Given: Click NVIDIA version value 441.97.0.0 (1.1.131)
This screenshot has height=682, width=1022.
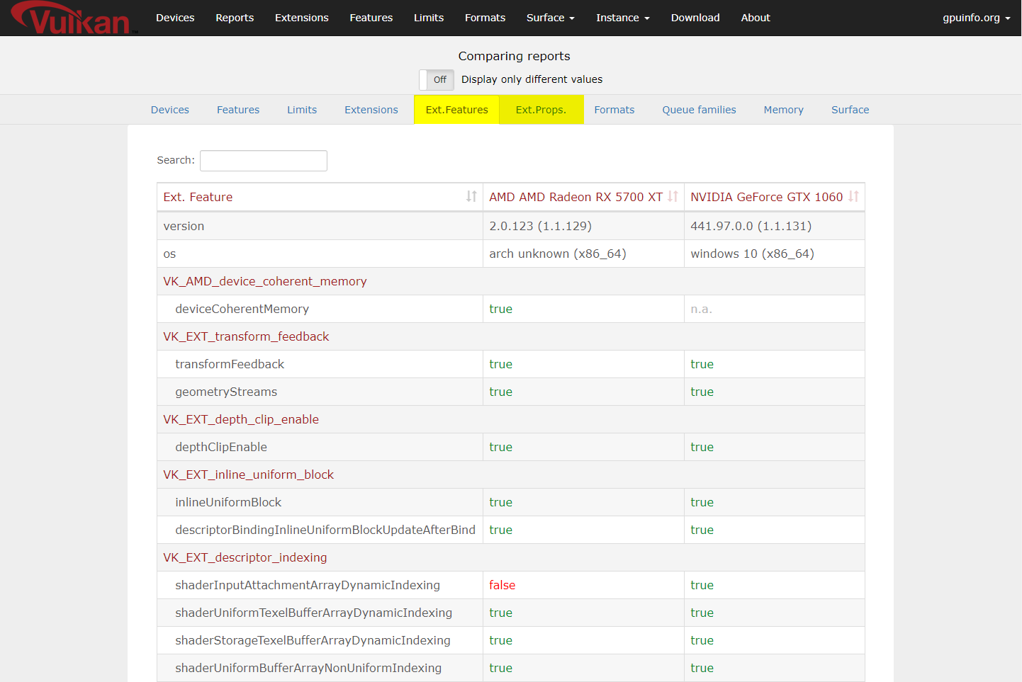Looking at the screenshot, I should 751,226.
